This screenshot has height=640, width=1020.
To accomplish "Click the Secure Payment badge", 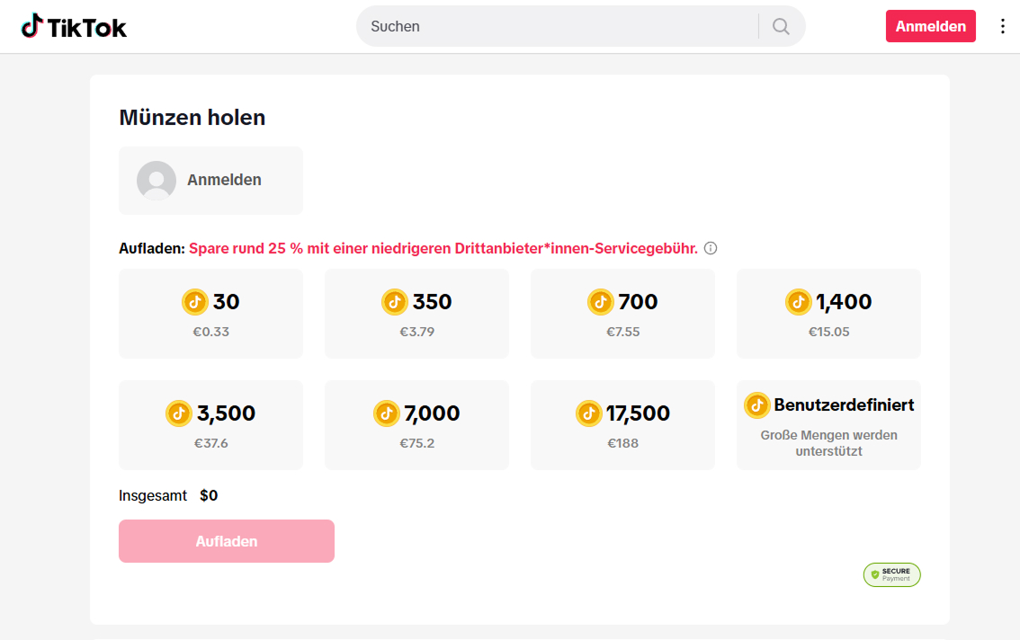I will tap(891, 574).
